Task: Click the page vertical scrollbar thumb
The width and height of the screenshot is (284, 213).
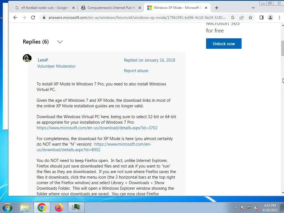Action: click(x=282, y=48)
